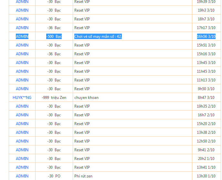Click the 'chuyen khoan' description
222x180 pixels.
[x=86, y=98]
